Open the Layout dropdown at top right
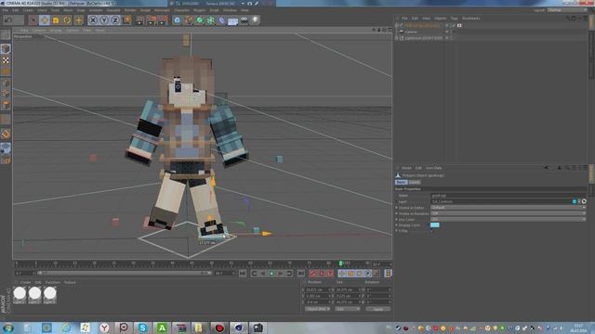The image size is (595, 334). 566,10
